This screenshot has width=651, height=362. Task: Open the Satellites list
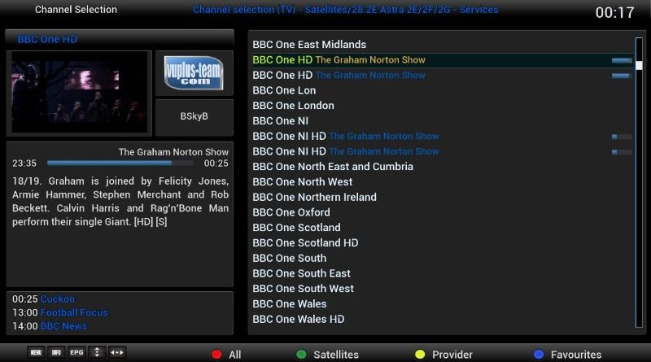(336, 355)
